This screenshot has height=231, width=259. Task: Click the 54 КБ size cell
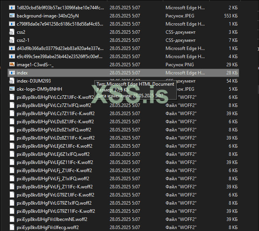point(232,81)
